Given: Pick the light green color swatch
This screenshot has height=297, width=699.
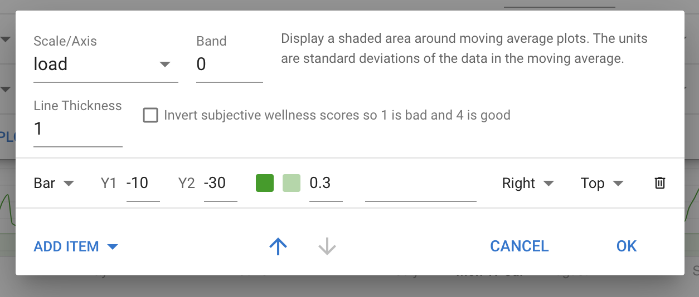Looking at the screenshot, I should 292,183.
